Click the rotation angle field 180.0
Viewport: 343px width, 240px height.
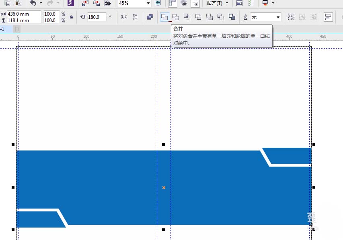[x=97, y=17]
